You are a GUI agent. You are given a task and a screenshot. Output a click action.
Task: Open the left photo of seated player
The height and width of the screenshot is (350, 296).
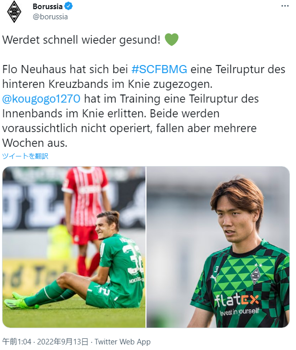[x=74, y=247]
